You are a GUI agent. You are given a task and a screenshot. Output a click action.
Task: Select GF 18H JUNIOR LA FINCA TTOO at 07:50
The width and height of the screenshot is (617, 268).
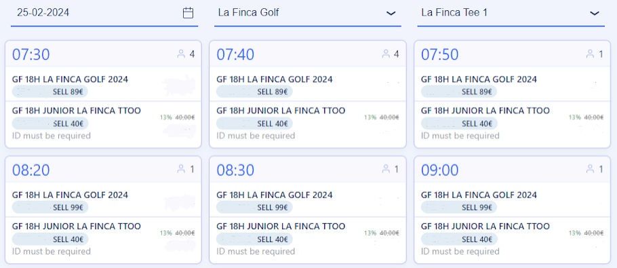485,111
